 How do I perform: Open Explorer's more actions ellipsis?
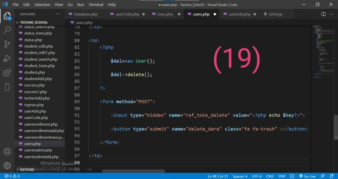[x=58, y=14]
